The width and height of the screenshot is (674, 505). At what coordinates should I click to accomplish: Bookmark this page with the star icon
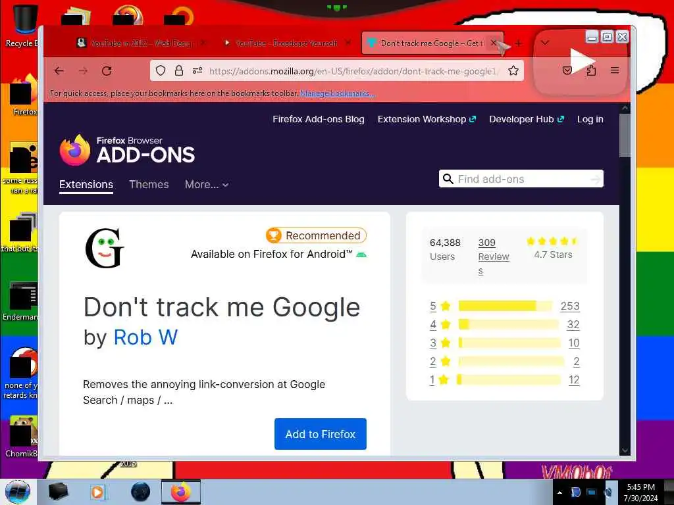tap(513, 70)
